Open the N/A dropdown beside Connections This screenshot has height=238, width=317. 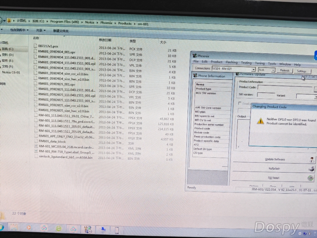pos(273,70)
